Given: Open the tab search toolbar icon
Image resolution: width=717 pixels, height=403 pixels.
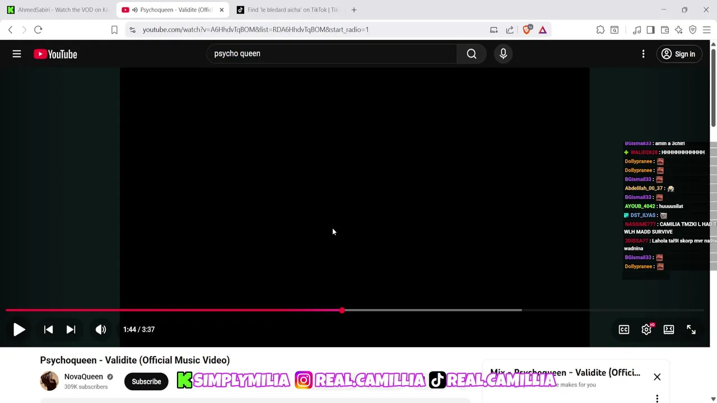Looking at the screenshot, I should [x=614, y=30].
